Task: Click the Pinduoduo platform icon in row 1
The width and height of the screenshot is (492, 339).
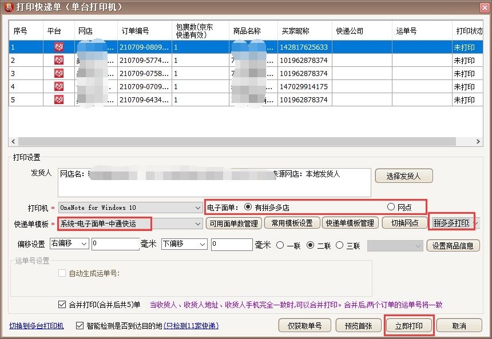Action: click(x=57, y=47)
